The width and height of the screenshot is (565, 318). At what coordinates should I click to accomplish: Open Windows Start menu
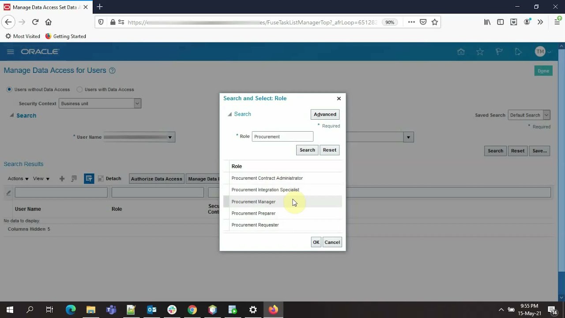point(10,310)
